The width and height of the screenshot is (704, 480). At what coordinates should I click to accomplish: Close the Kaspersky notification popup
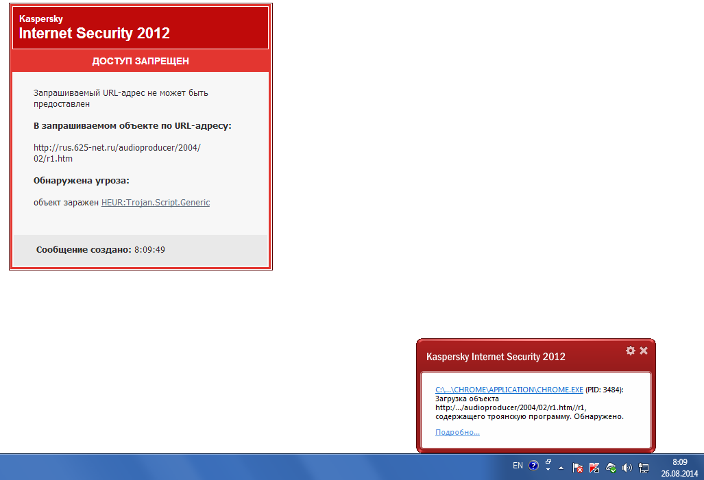point(644,351)
